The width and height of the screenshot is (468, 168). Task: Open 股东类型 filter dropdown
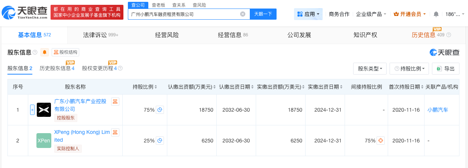tap(370, 69)
